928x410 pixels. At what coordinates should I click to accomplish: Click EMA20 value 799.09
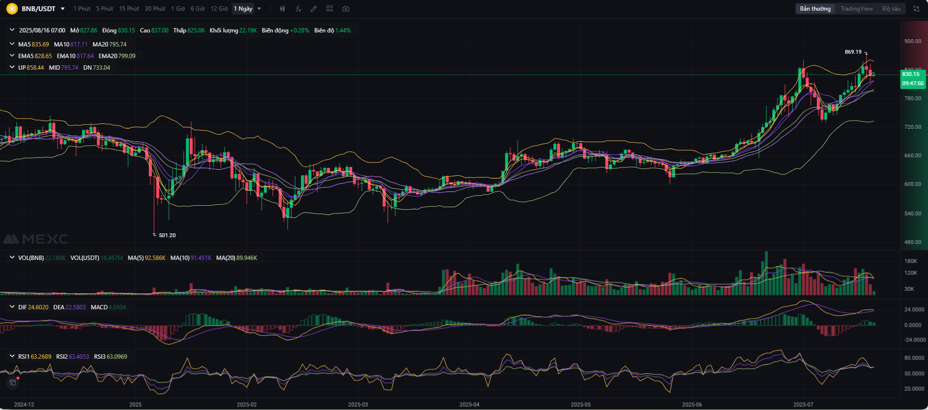(x=127, y=56)
